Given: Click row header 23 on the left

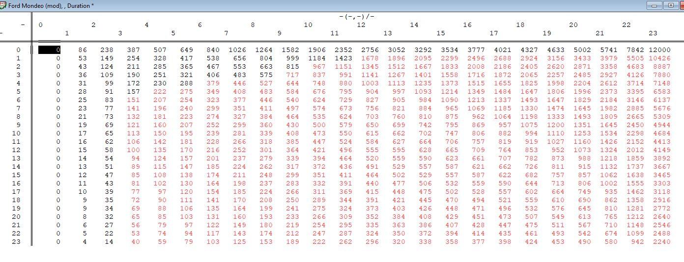Looking at the screenshot, I should tap(16, 241).
